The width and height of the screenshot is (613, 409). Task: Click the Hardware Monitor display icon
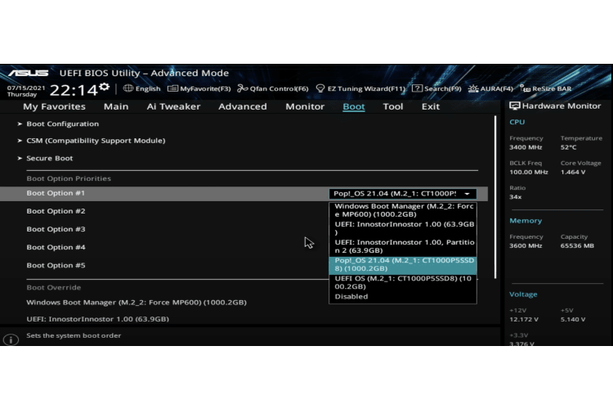coord(514,106)
